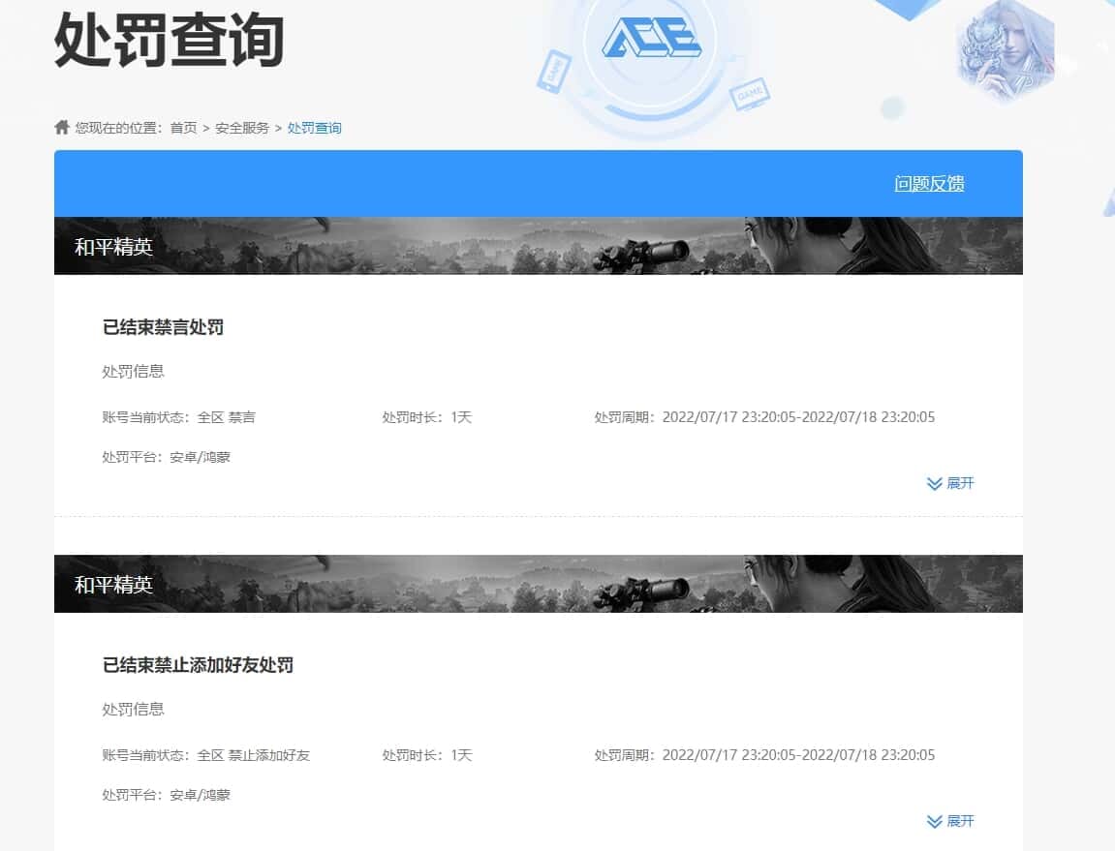Go to 安全服务 breadcrumb link
1115x851 pixels.
click(x=242, y=128)
